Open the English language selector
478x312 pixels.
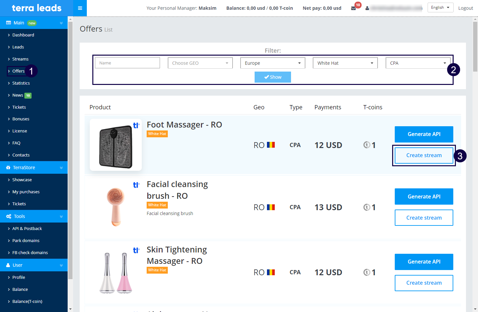click(x=440, y=7)
